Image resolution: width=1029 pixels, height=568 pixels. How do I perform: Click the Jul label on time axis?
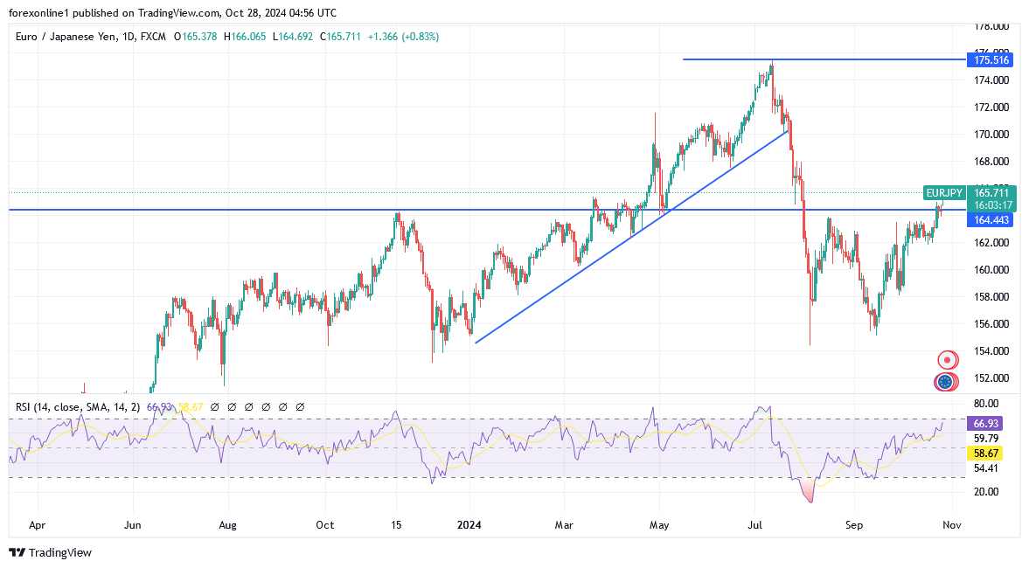coord(754,525)
